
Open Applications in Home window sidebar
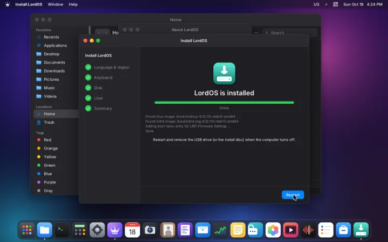pyautogui.click(x=56, y=45)
